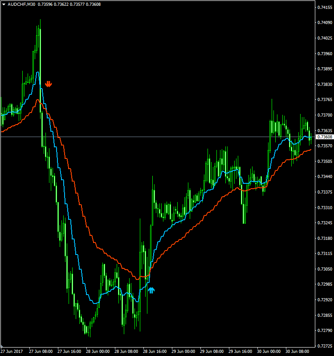Click the 0.72855 price scale label
The width and height of the screenshot is (334, 356).
point(325,316)
